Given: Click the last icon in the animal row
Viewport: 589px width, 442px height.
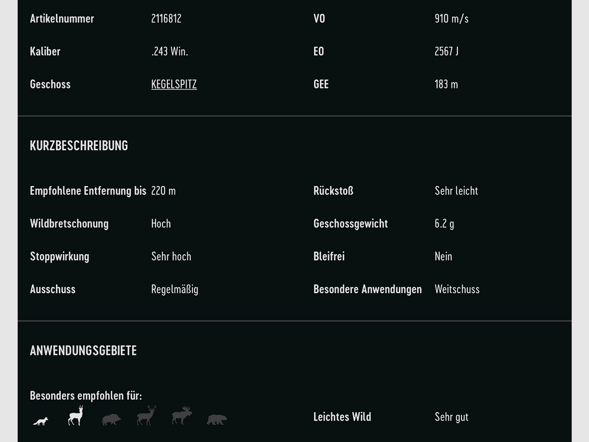Looking at the screenshot, I should 216,420.
